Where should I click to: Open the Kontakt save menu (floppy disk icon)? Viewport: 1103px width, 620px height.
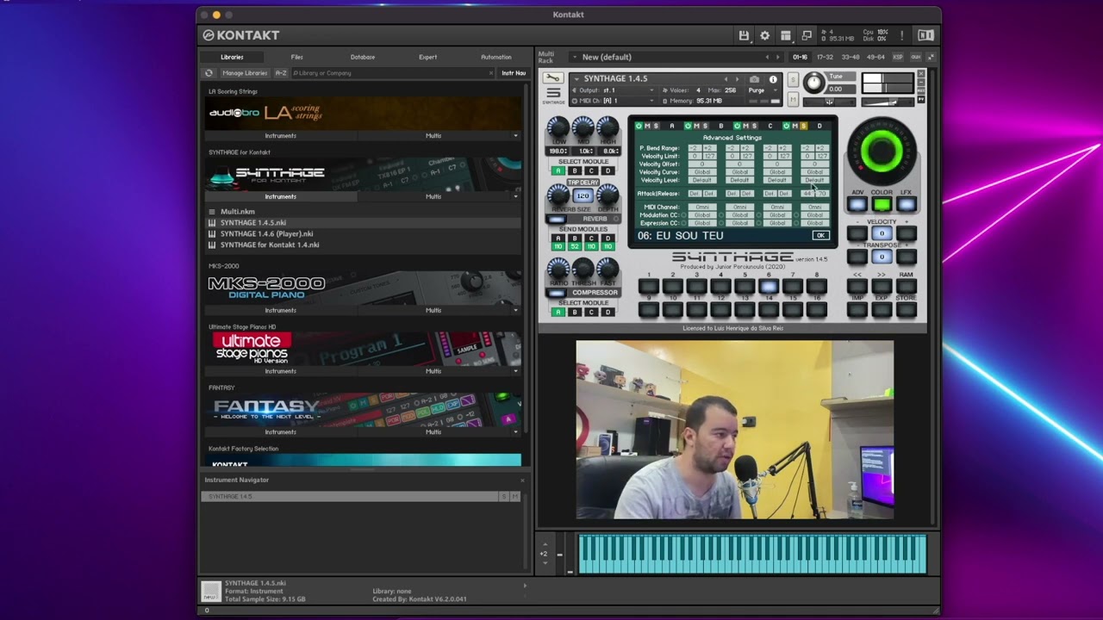[744, 35]
